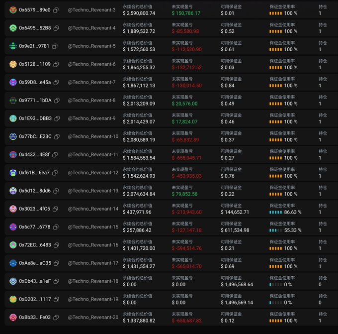Click unrealized PnL $ -655,045.71
The image size is (338, 334).
click(x=187, y=158)
